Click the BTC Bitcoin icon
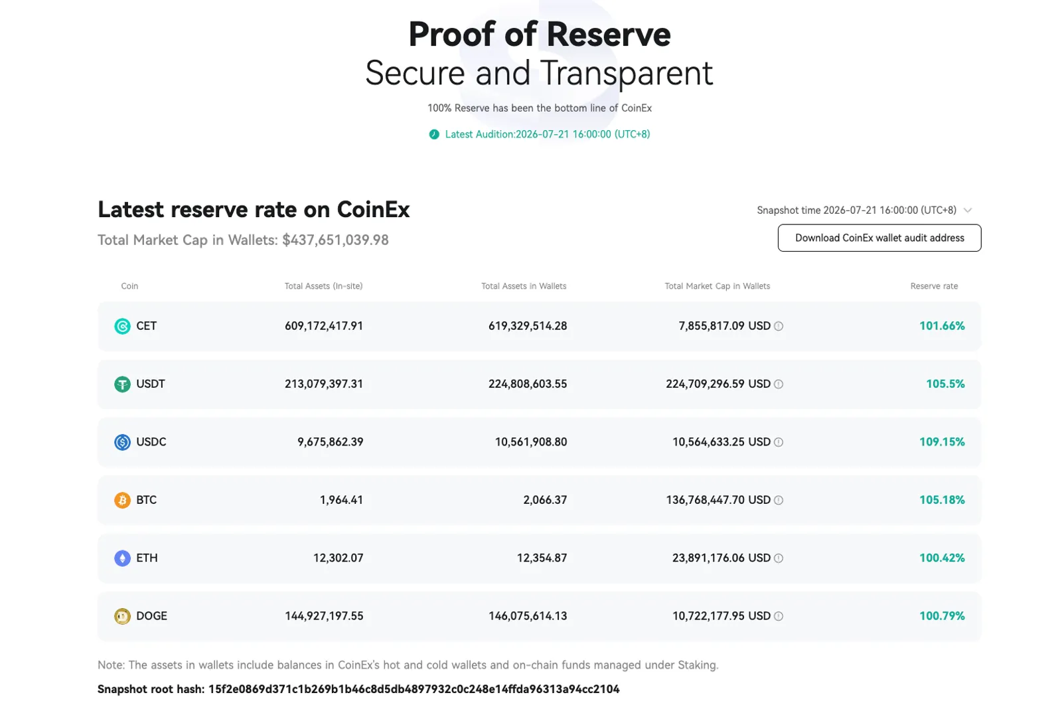This screenshot has width=1062, height=717. [x=122, y=500]
